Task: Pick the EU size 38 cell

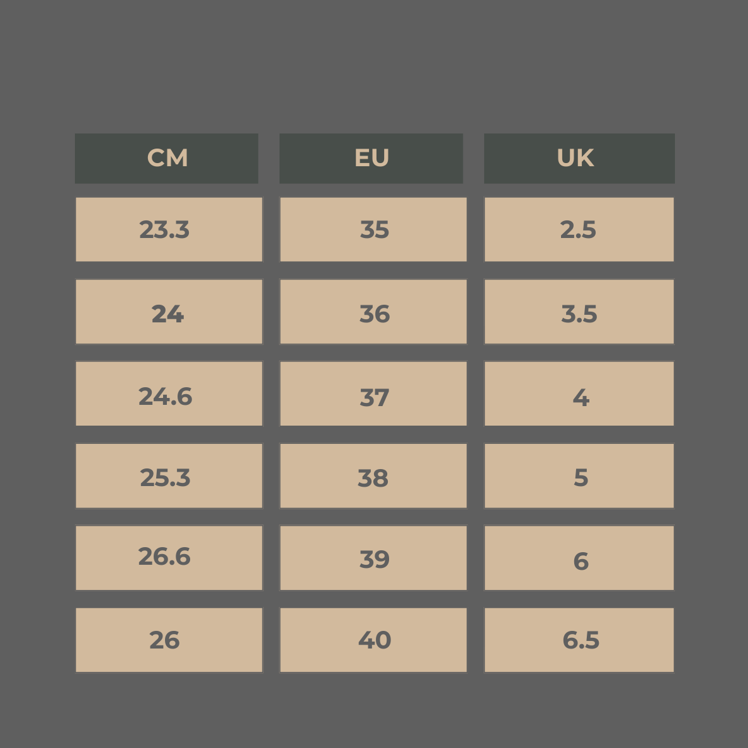Action: (373, 476)
